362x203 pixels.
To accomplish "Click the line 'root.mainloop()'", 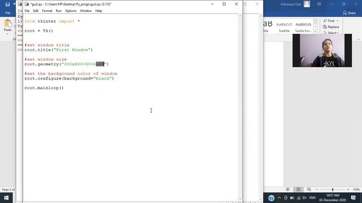I will 44,88.
